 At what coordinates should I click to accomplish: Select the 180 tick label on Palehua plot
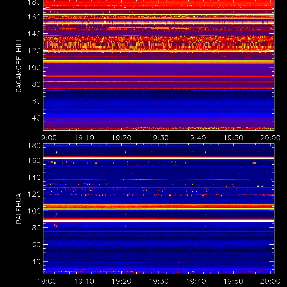pyautogui.click(x=34, y=146)
